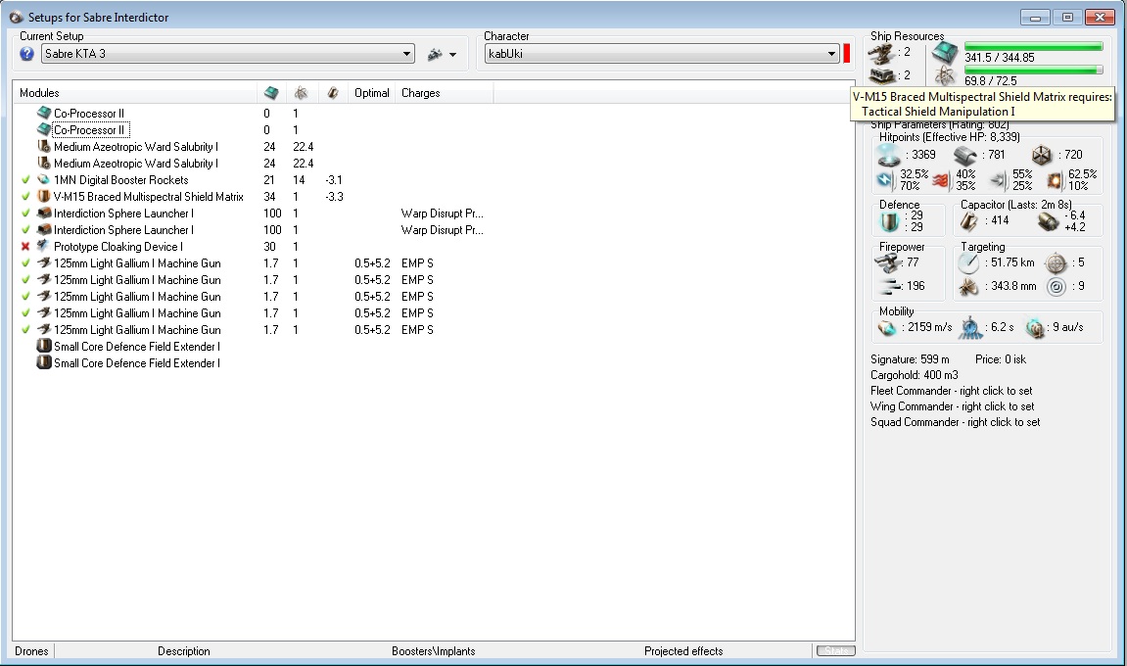Click the armor hitpoints icon showing 781
The width and height of the screenshot is (1127, 666).
(x=965, y=155)
